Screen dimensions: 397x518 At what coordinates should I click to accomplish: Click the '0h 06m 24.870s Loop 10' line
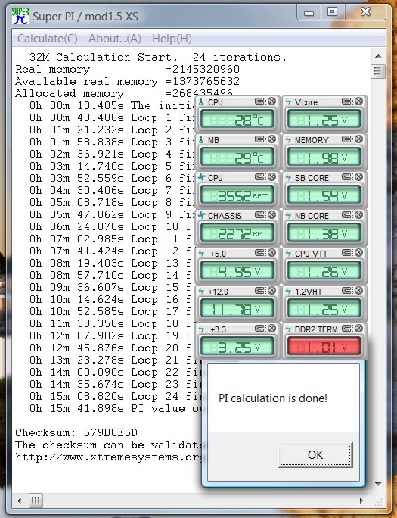click(111, 227)
